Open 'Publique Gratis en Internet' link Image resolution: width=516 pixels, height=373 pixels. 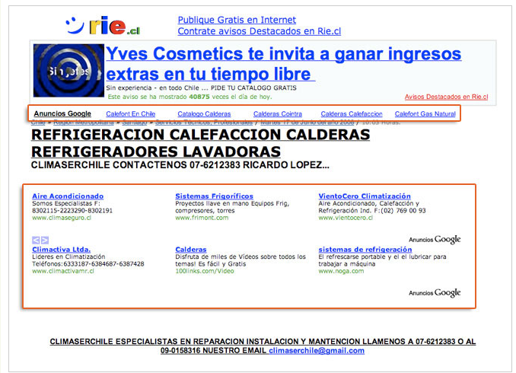pos(237,20)
